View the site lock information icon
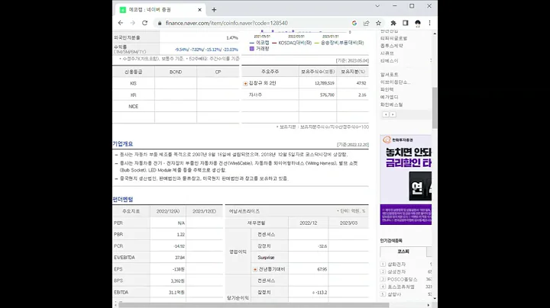This screenshot has height=308, width=550. pos(160,23)
